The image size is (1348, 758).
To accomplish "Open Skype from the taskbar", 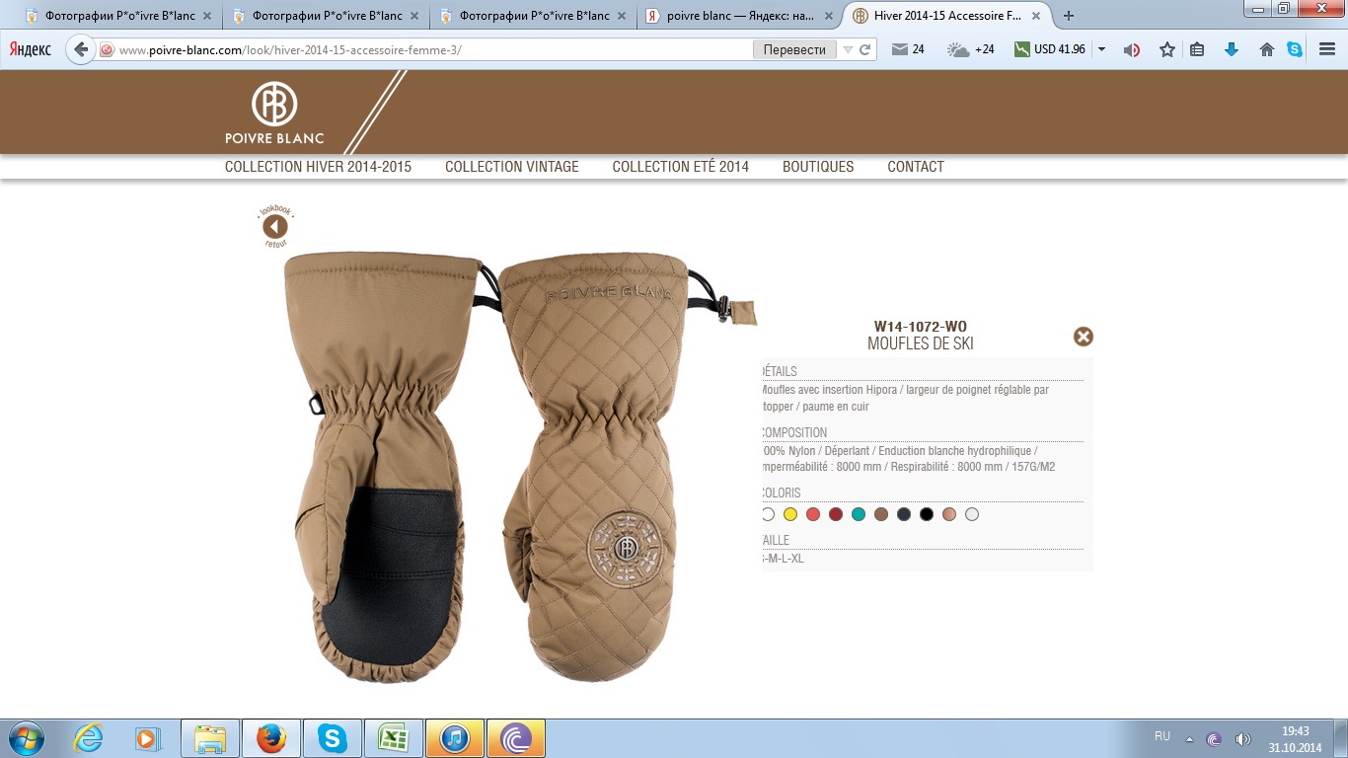I will (x=333, y=738).
